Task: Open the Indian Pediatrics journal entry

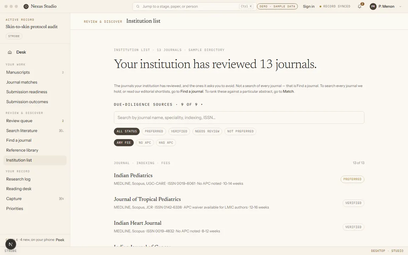Action: coord(133,176)
